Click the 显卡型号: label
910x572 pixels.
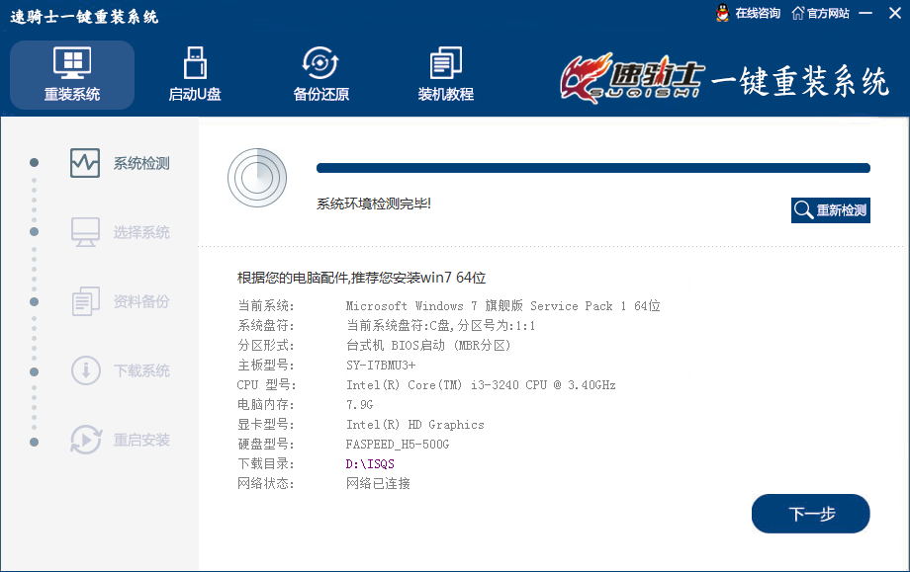266,424
